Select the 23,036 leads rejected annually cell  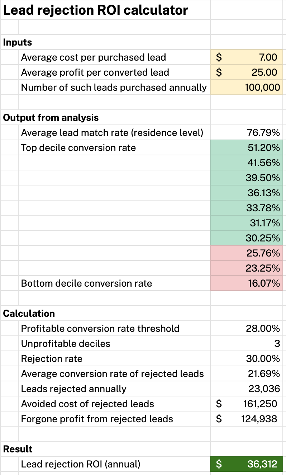point(247,389)
